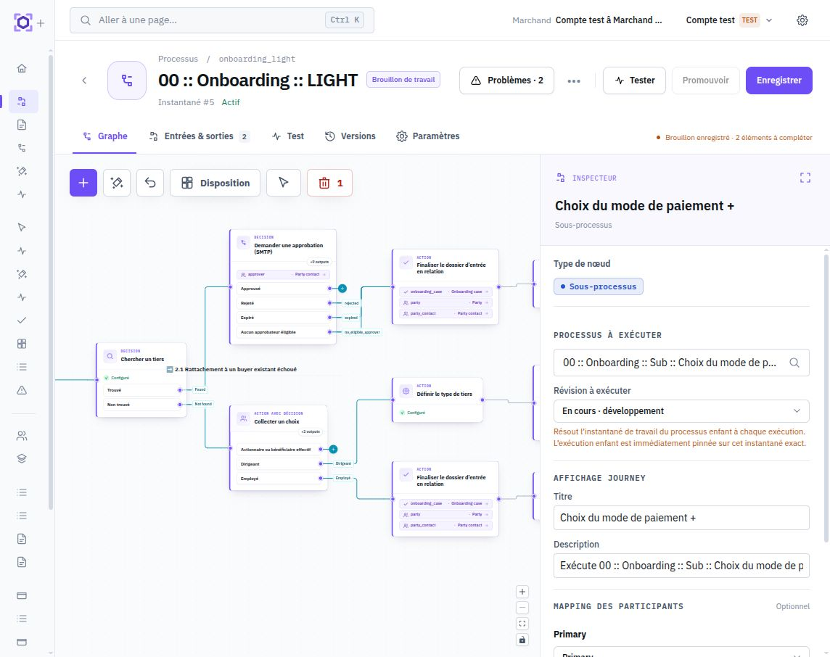Open the home page from the sidebar
This screenshot has width=830, height=657.
(x=22, y=68)
